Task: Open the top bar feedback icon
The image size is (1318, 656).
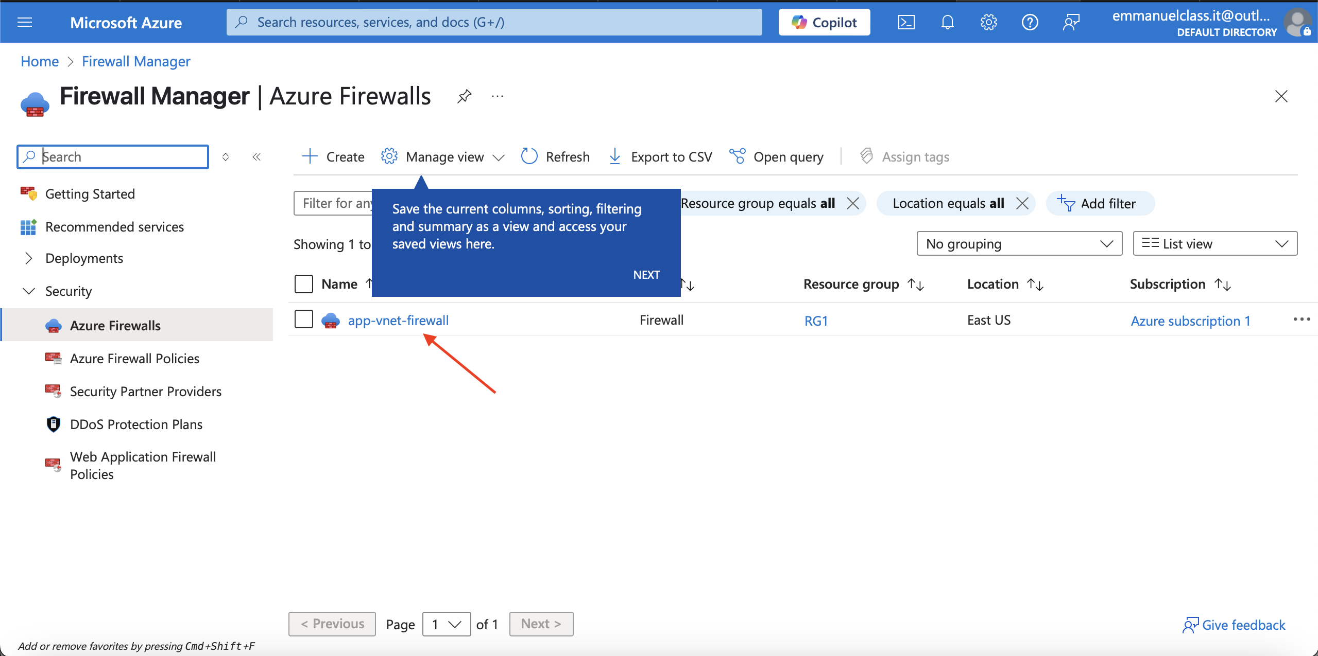Action: tap(1071, 22)
